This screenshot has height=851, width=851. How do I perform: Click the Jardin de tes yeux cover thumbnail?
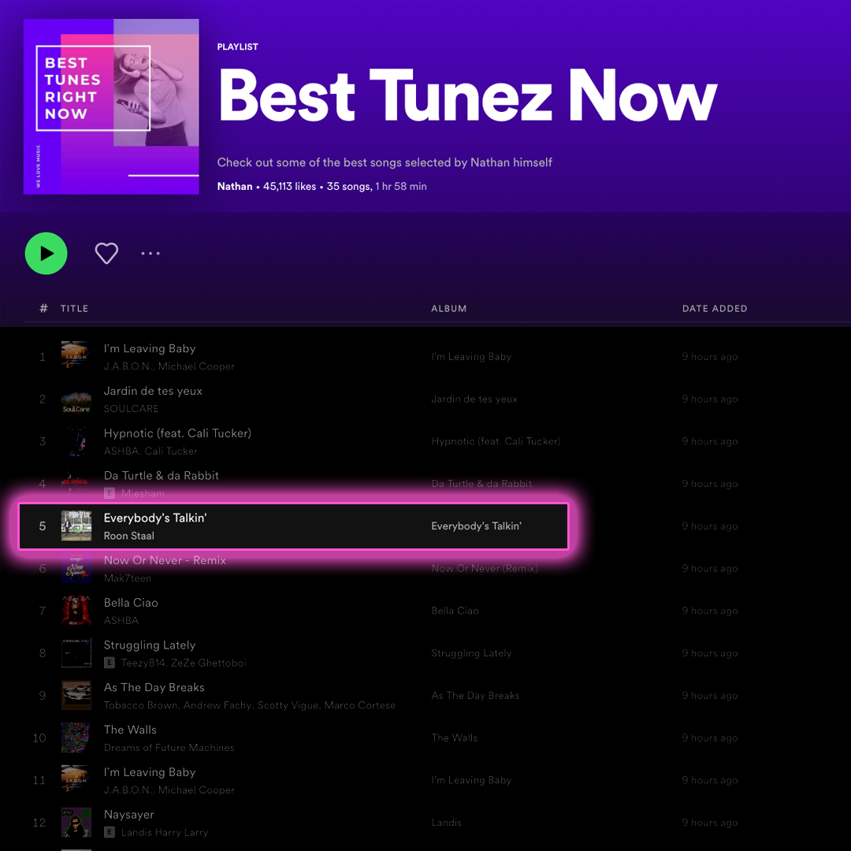(x=76, y=399)
